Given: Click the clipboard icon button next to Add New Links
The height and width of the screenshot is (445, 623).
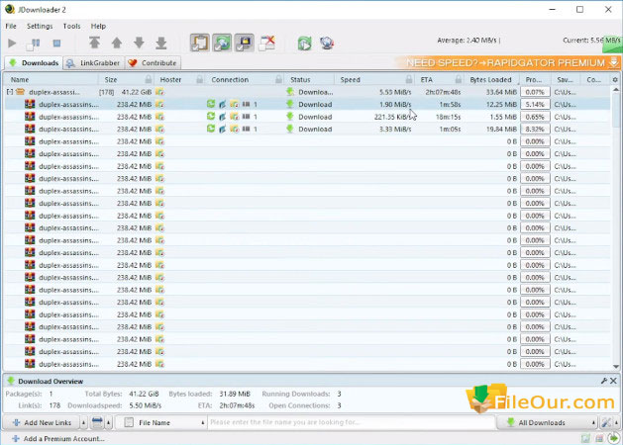Looking at the screenshot, I should [97, 423].
